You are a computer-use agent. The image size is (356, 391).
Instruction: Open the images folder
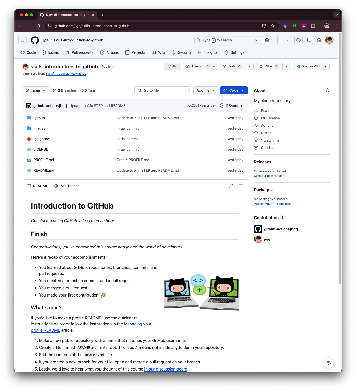click(39, 128)
